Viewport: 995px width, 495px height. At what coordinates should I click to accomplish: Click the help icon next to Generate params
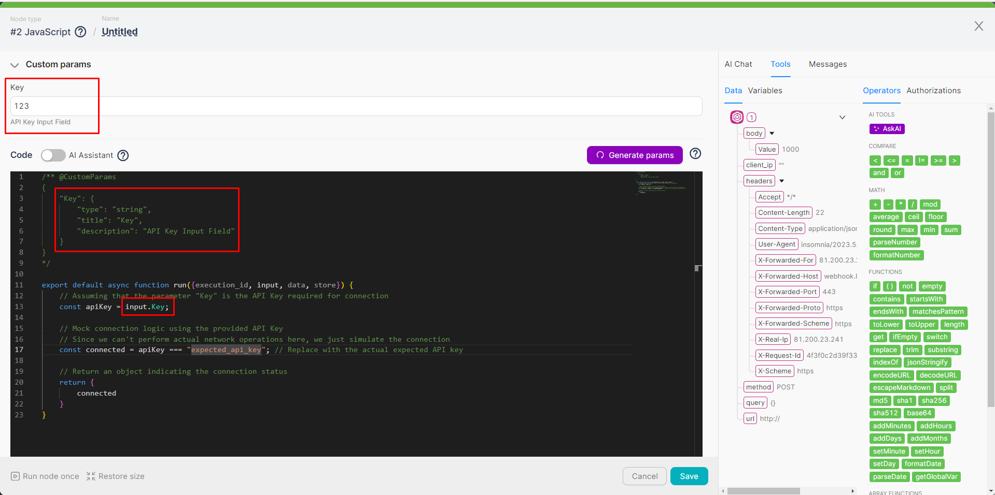coord(695,154)
